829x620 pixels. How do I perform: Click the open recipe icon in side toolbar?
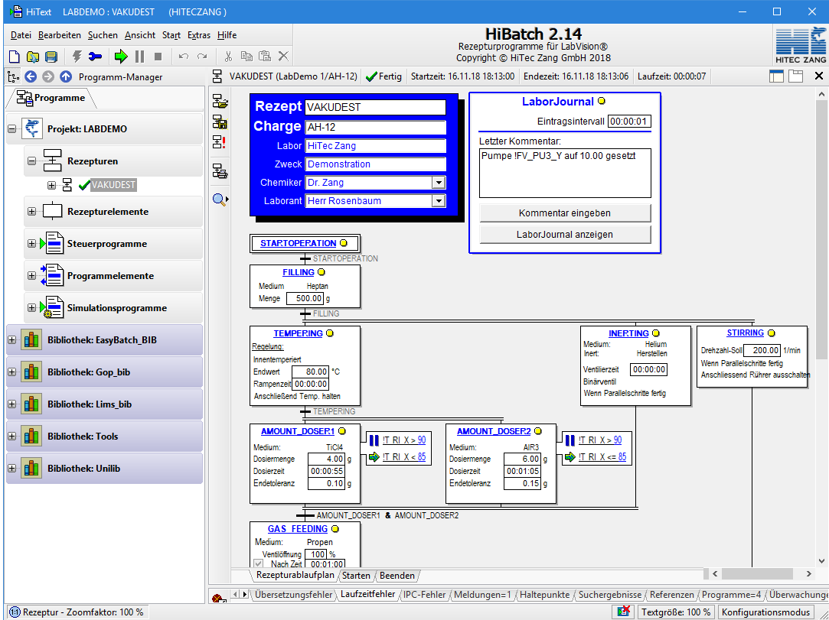(220, 102)
